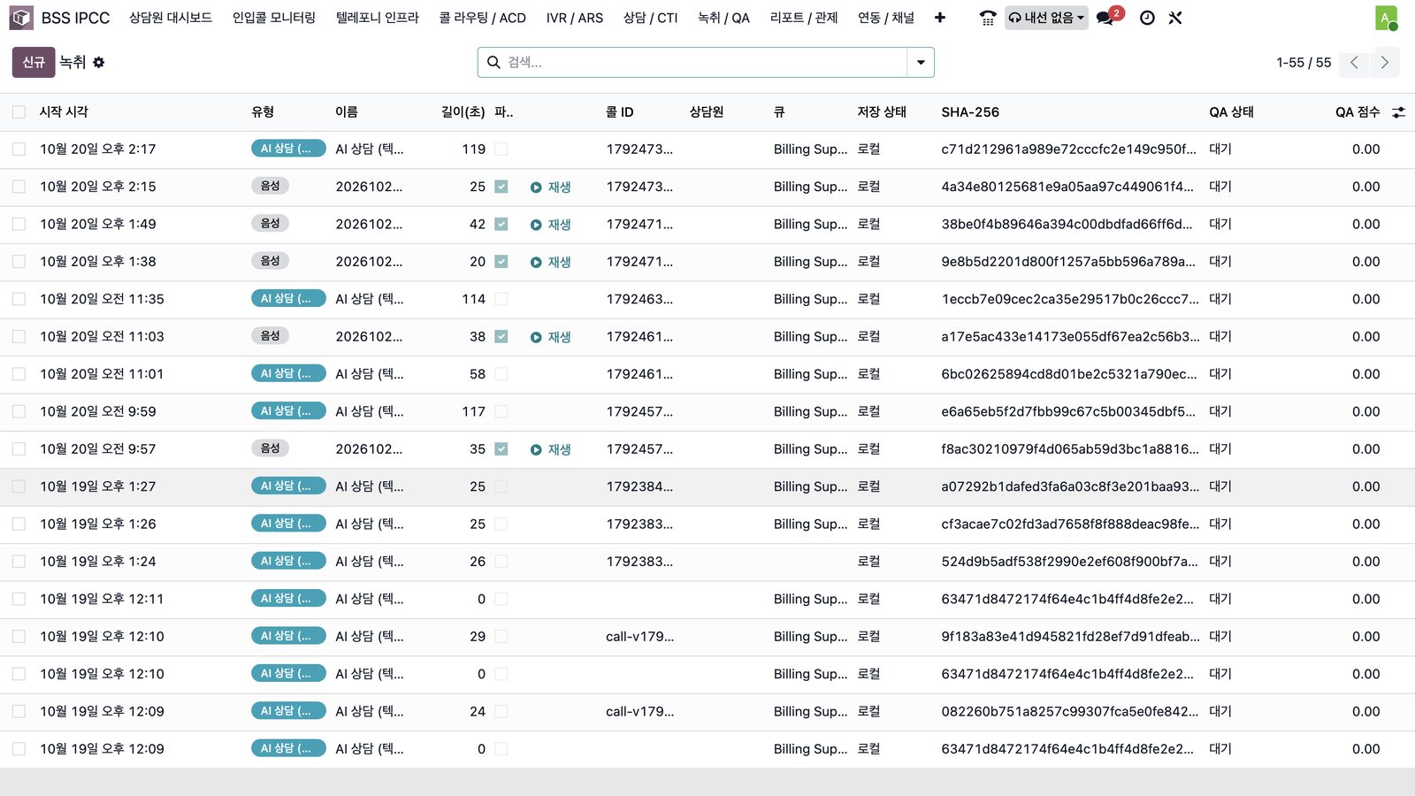Screen dimensions: 1415x796
Task: Open the 내선 없음 extension dropdown
Action: pos(1046,18)
